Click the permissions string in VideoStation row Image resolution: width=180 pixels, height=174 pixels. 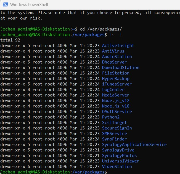click(x=13, y=167)
